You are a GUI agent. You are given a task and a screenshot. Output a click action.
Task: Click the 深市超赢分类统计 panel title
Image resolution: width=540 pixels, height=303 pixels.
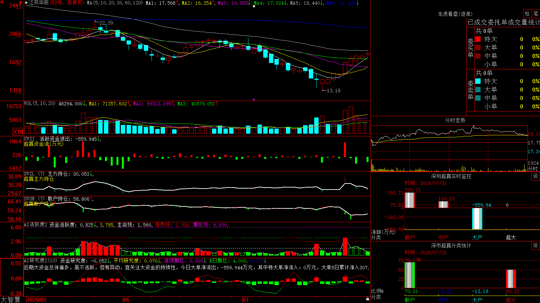451,245
